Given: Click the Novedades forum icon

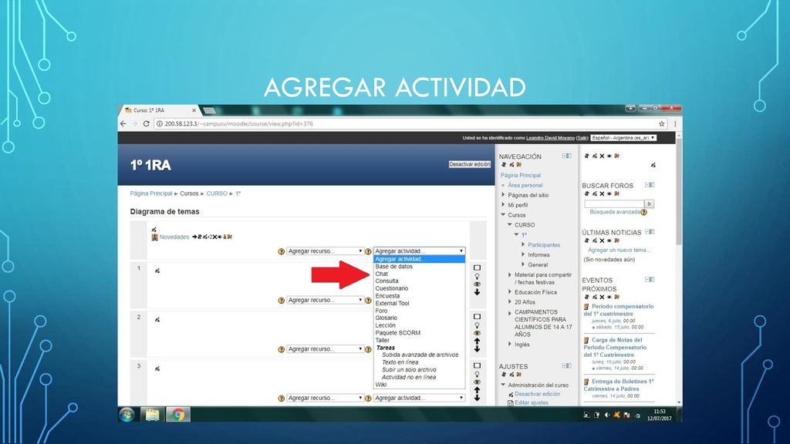Looking at the screenshot, I should [x=154, y=237].
